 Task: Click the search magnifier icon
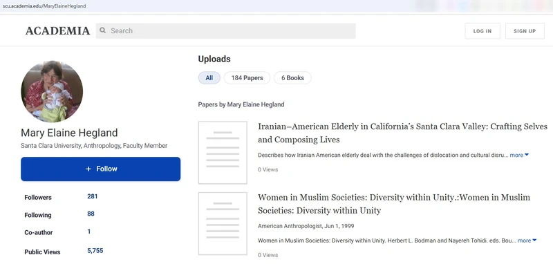click(x=102, y=30)
